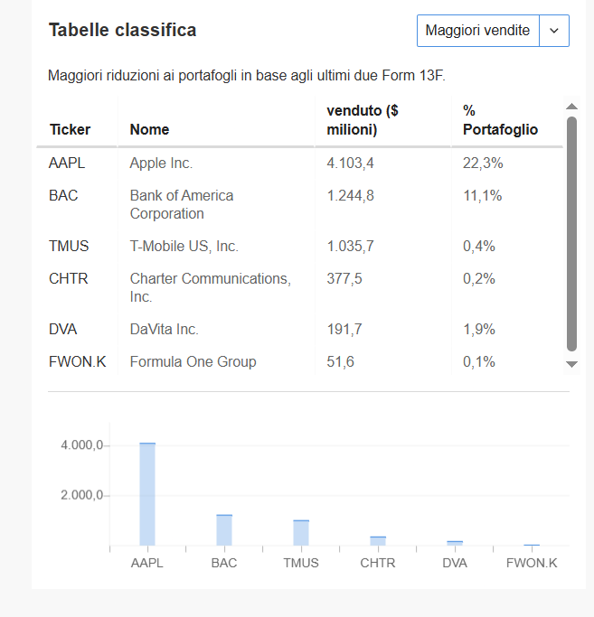This screenshot has width=594, height=617.
Task: Click the BAC bar in chart
Action: click(x=224, y=530)
